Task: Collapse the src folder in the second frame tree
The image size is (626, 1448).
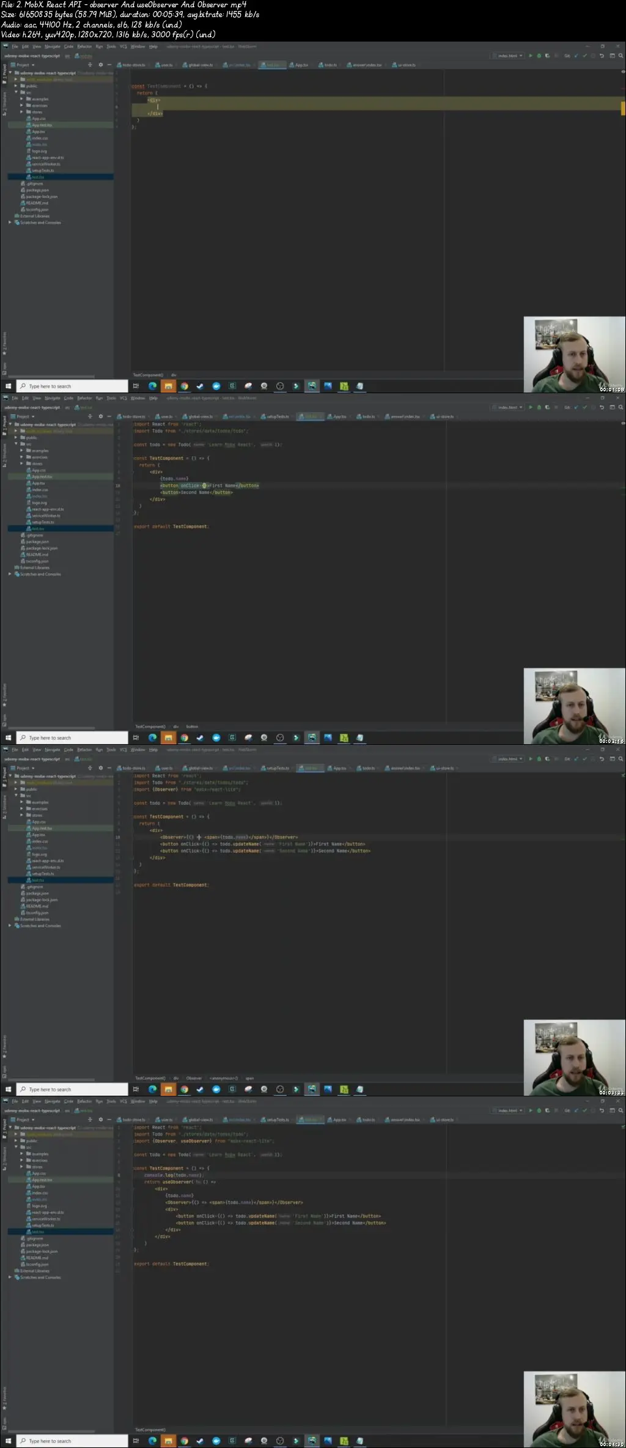Action: [16, 444]
